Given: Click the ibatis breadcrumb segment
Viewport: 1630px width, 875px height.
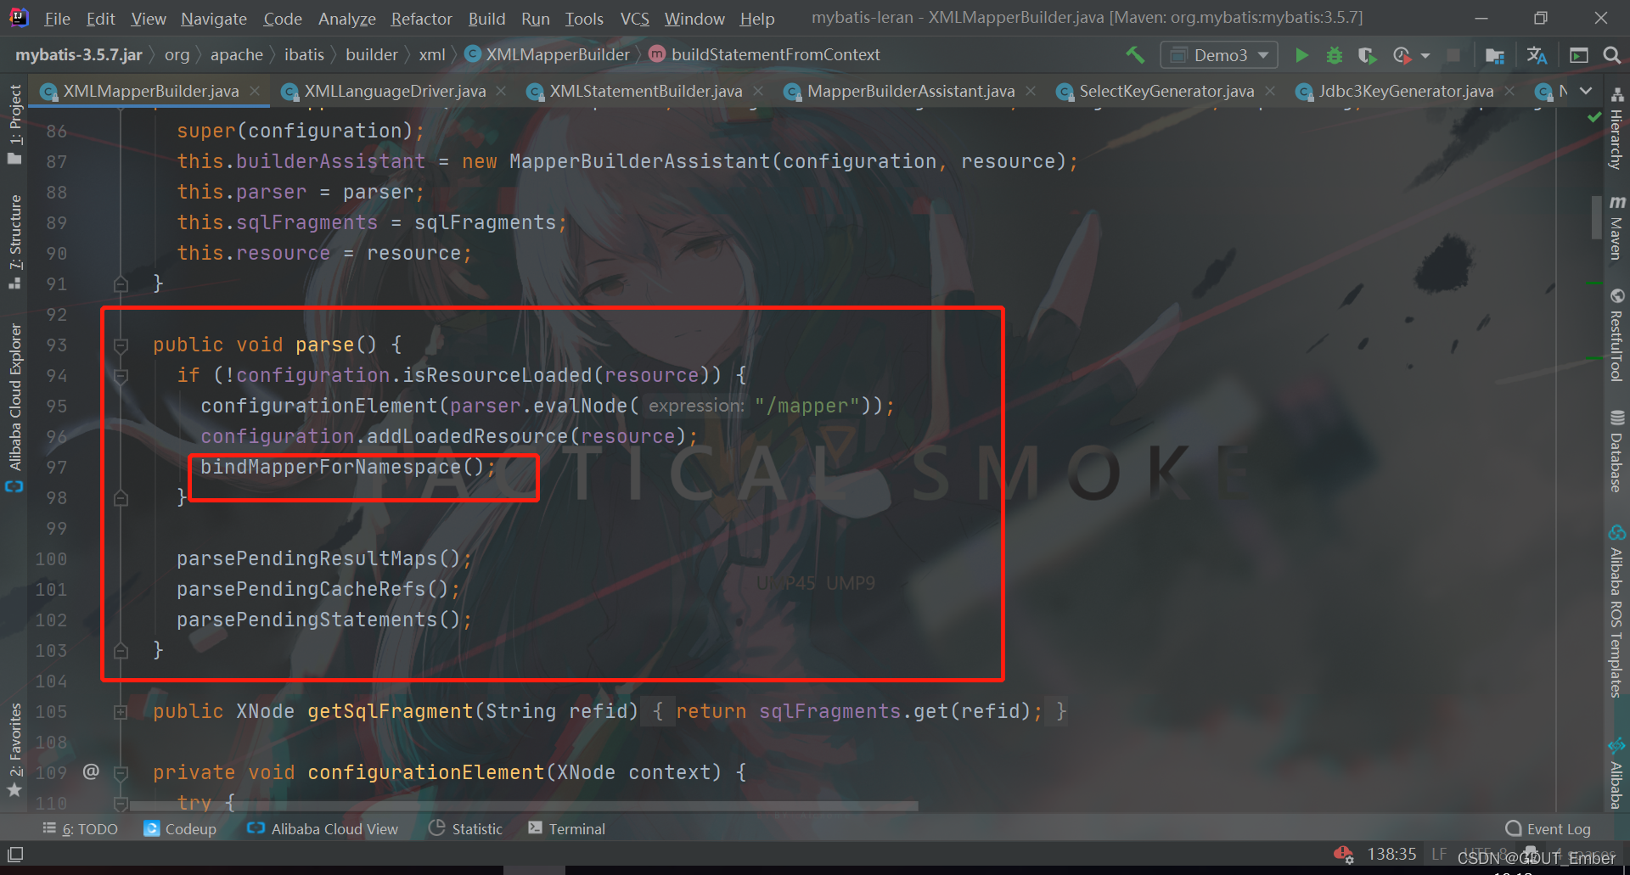Looking at the screenshot, I should [x=304, y=55].
